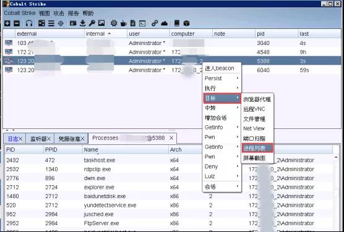Sort processes by the PPID column
The height and width of the screenshot is (232, 344).
click(63, 150)
